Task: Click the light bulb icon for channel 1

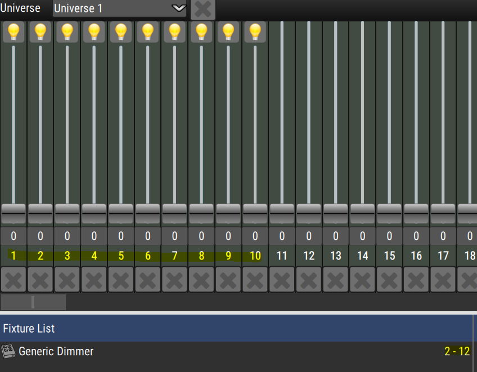Action: click(13, 32)
